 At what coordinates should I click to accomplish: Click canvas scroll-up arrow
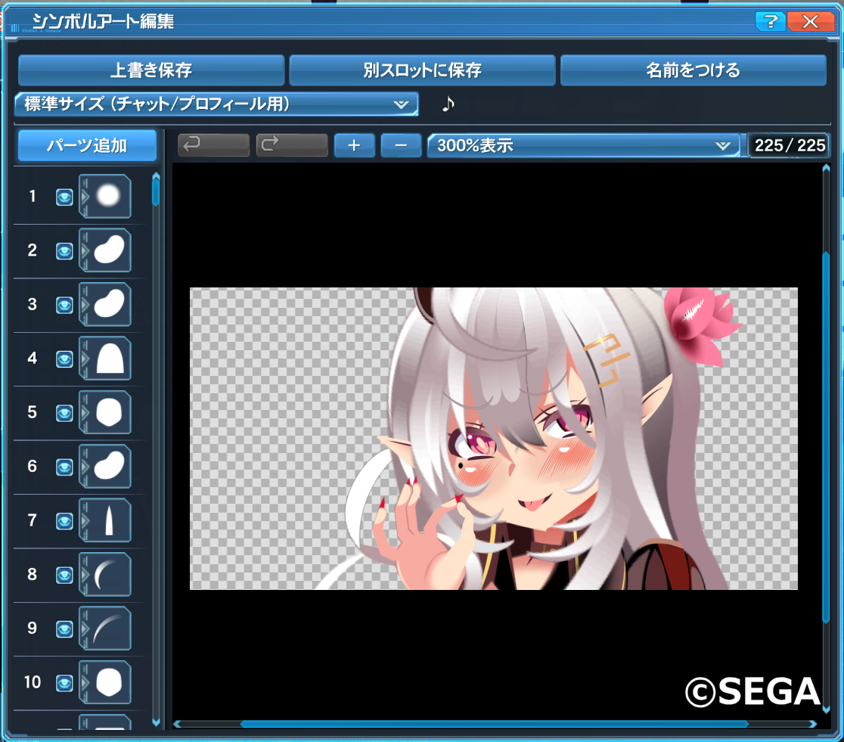pyautogui.click(x=827, y=169)
